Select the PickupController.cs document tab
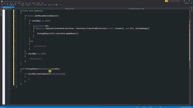This screenshot has width=193, height=108. (7, 7)
